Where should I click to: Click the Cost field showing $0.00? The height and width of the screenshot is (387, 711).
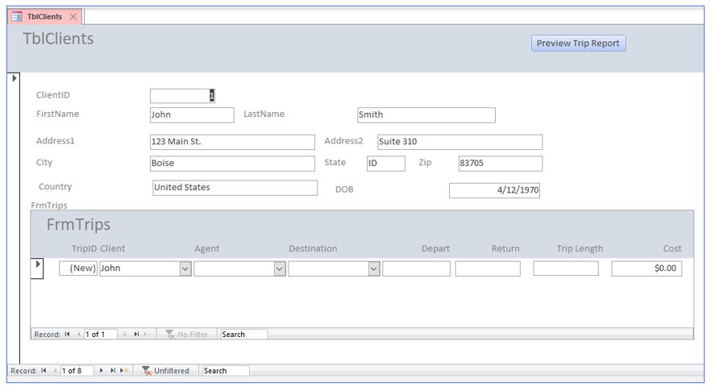point(647,268)
